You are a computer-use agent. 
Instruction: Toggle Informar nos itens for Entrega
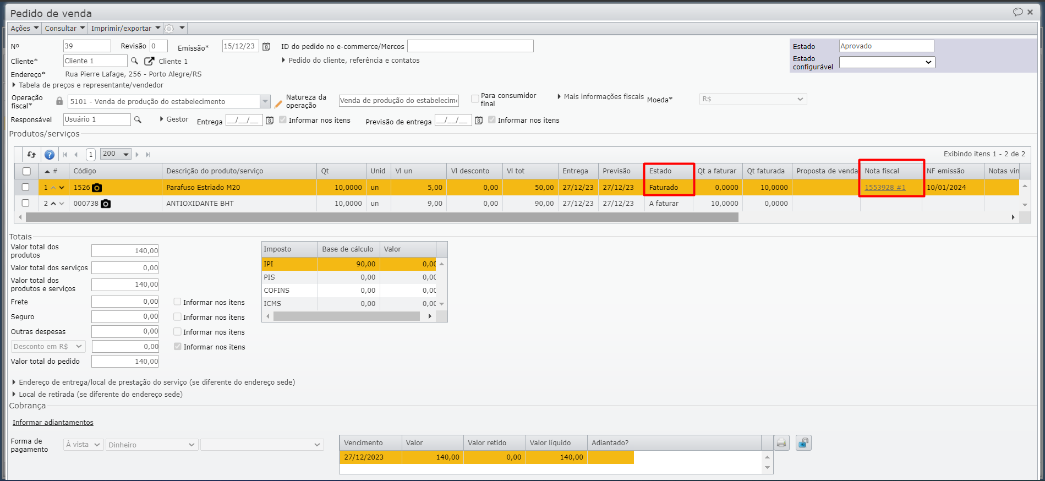point(283,120)
